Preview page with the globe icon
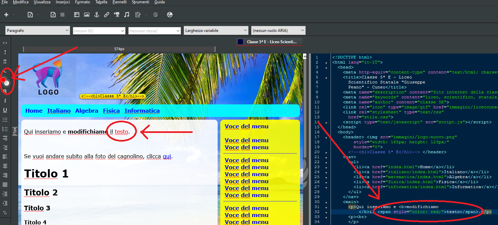The width and height of the screenshot is (498, 225). (170, 15)
